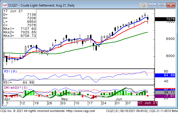Click the 'May' month label on time axis
This screenshot has width=178, height=113.
pos(65,99)
